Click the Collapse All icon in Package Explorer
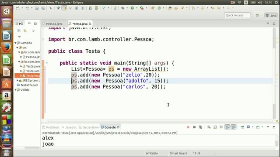This screenshot has height=157, width=280. pos(19,31)
